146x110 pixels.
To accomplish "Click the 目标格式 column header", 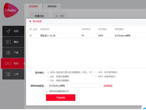I will pos(102,29).
